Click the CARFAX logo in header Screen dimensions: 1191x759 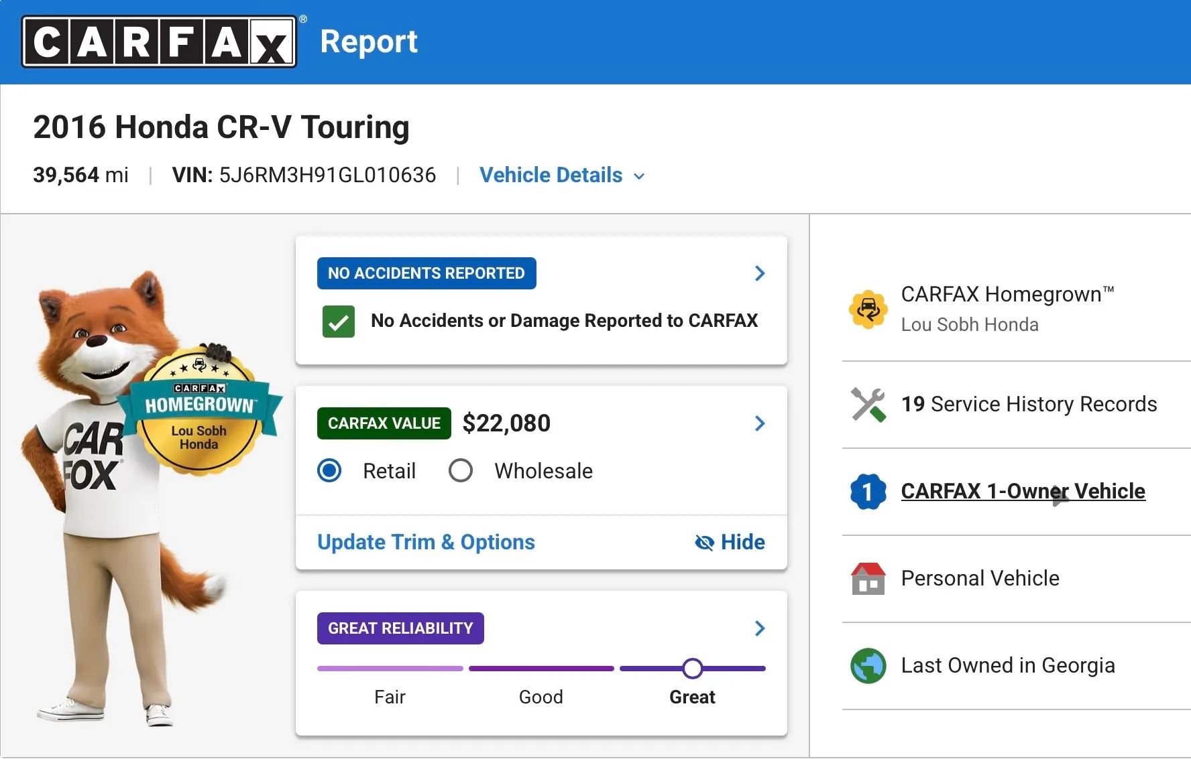coord(159,42)
